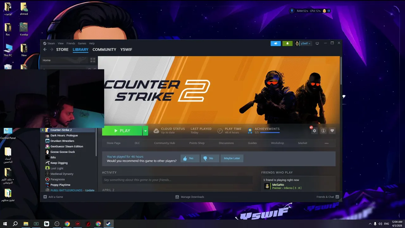Switch to the COMMUNITY tab
The height and width of the screenshot is (228, 405).
[x=104, y=49]
